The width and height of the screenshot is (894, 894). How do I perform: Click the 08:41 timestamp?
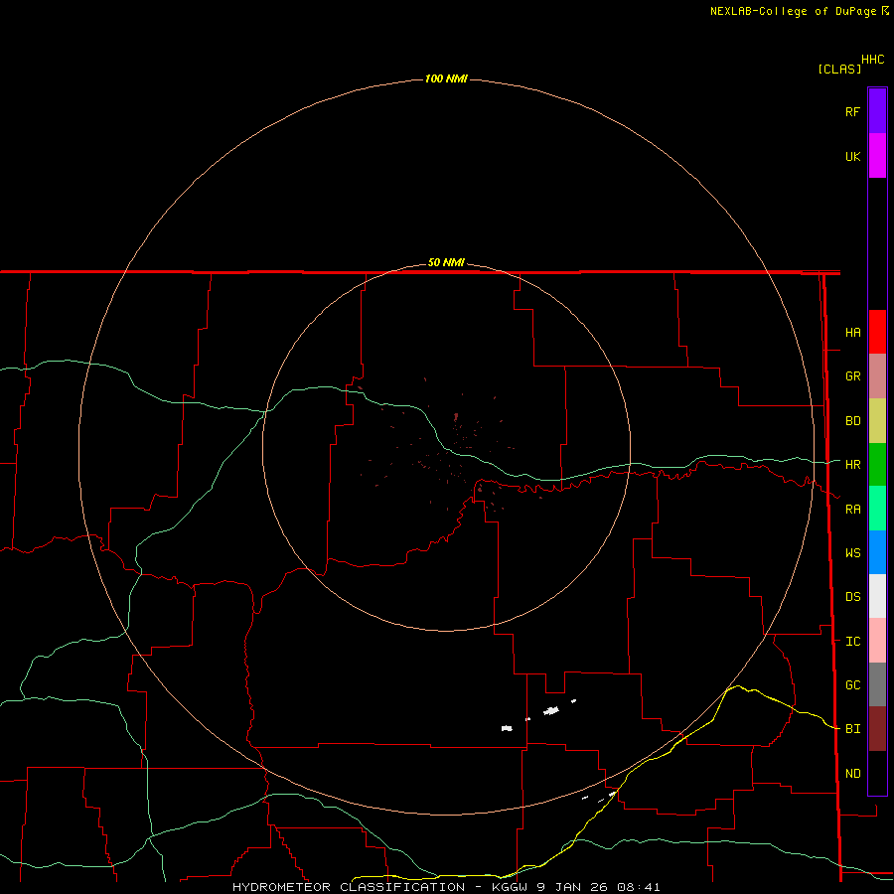click(639, 887)
